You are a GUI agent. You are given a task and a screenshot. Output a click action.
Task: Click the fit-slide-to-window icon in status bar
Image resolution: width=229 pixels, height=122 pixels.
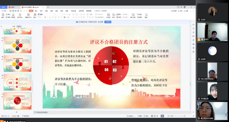tap(168, 116)
